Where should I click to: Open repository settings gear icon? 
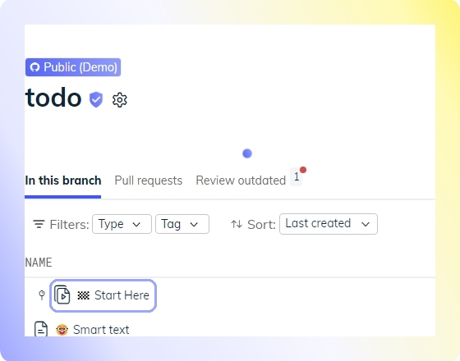[x=120, y=100]
